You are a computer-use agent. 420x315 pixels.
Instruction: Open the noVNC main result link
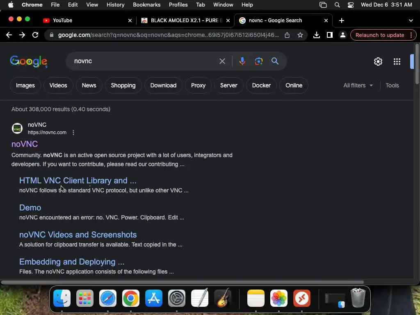coord(25,144)
